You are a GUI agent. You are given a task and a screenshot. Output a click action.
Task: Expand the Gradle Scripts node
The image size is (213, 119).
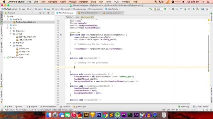(x=5, y=57)
